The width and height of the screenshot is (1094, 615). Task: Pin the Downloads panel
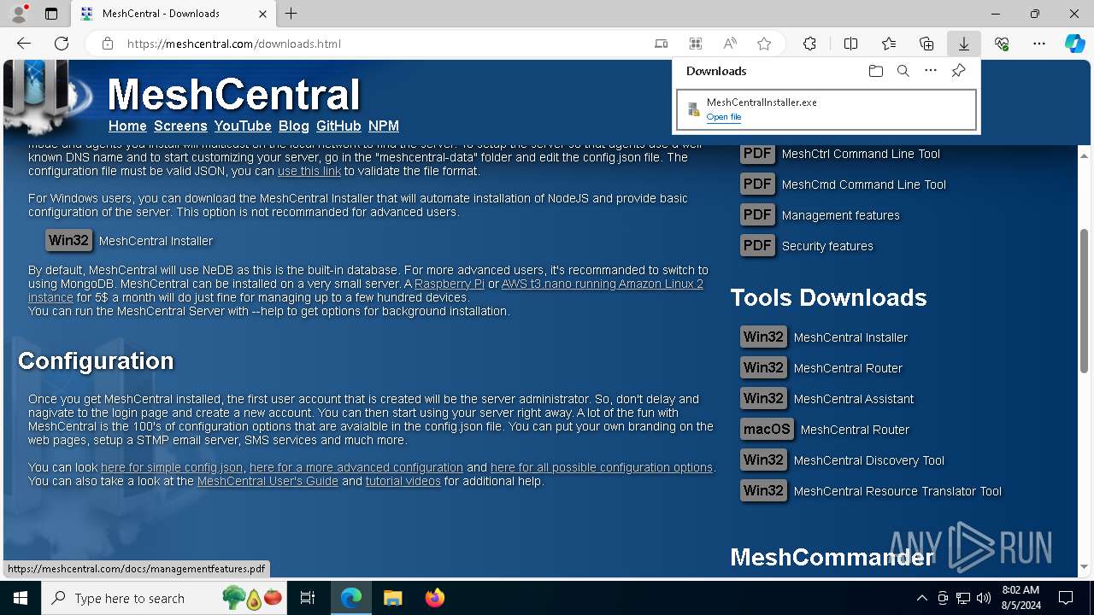[x=958, y=71]
